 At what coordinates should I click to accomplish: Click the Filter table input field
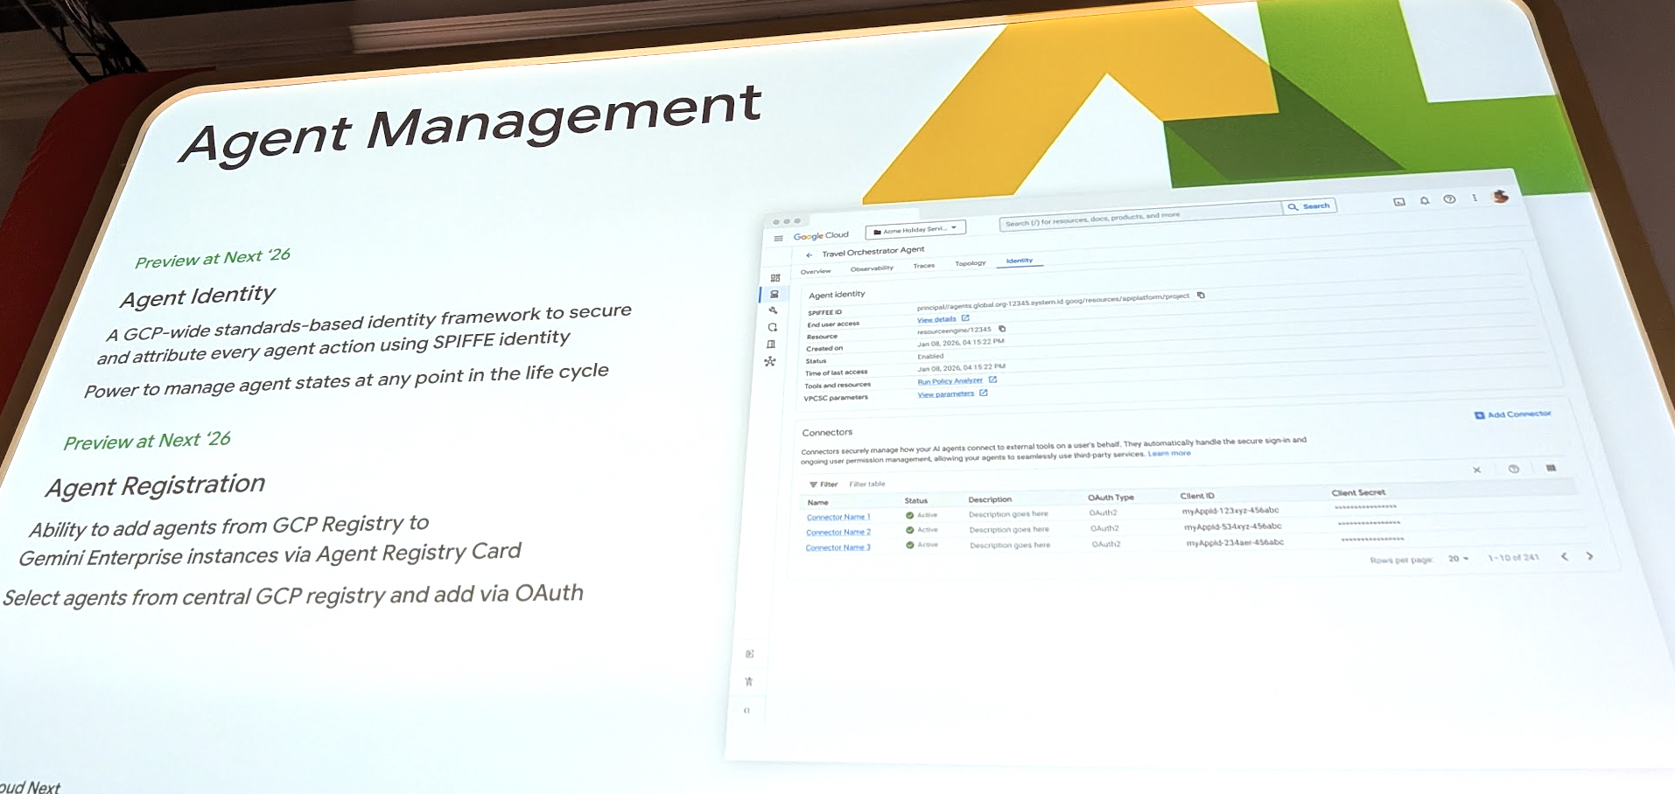pos(867,484)
